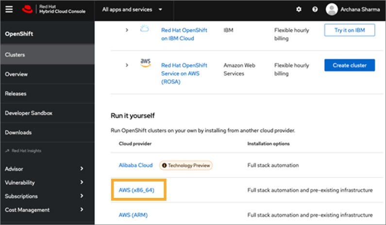This screenshot has width=386, height=225.
Task: Click Try it on IBM button
Action: point(350,30)
